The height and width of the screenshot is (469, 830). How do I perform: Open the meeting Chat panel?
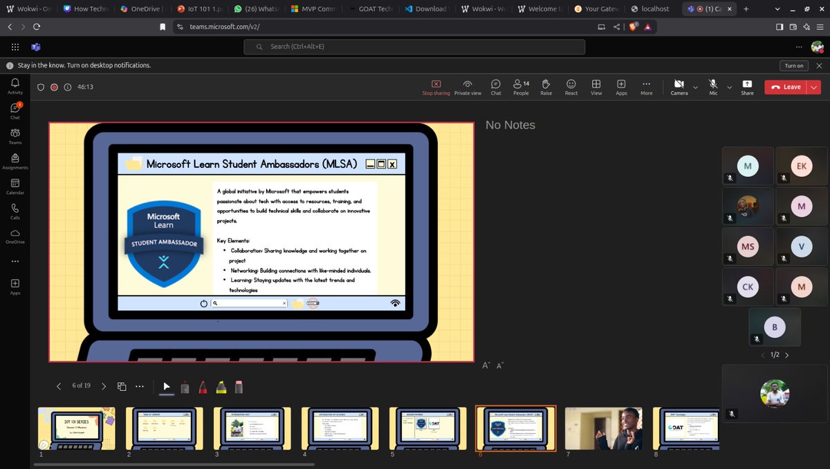(x=496, y=87)
